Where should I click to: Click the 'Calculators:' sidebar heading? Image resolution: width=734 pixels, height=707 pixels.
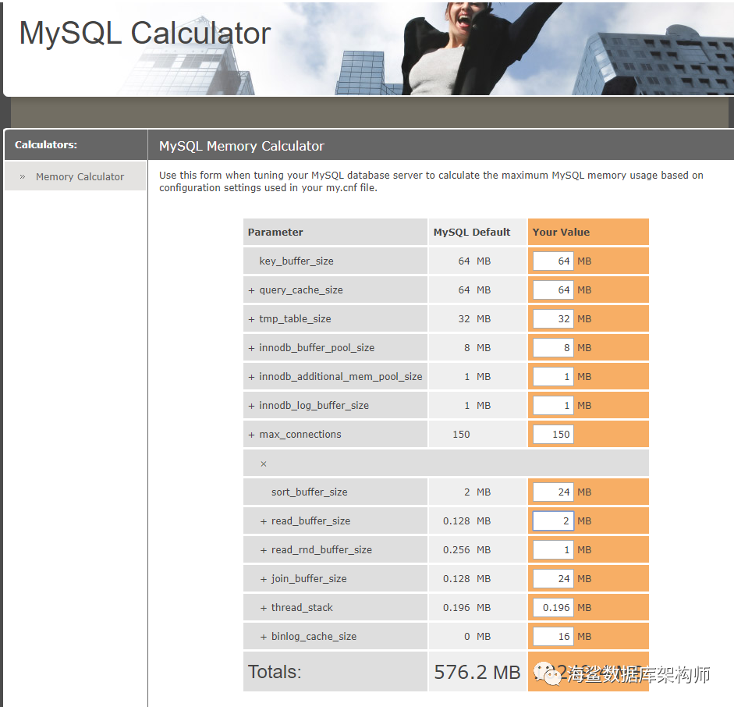point(46,144)
